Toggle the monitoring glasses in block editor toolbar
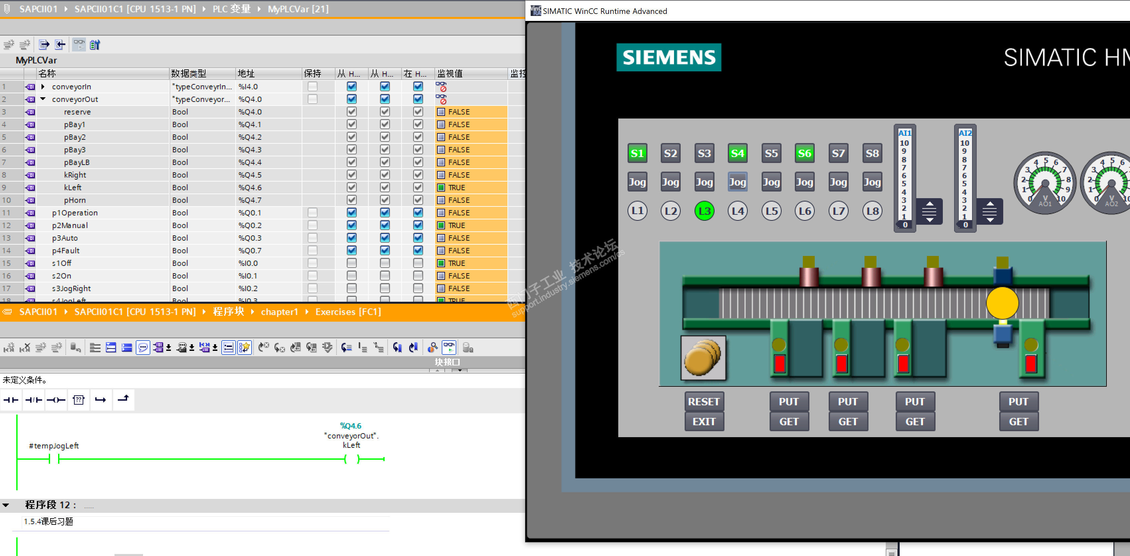The width and height of the screenshot is (1130, 556). 449,347
